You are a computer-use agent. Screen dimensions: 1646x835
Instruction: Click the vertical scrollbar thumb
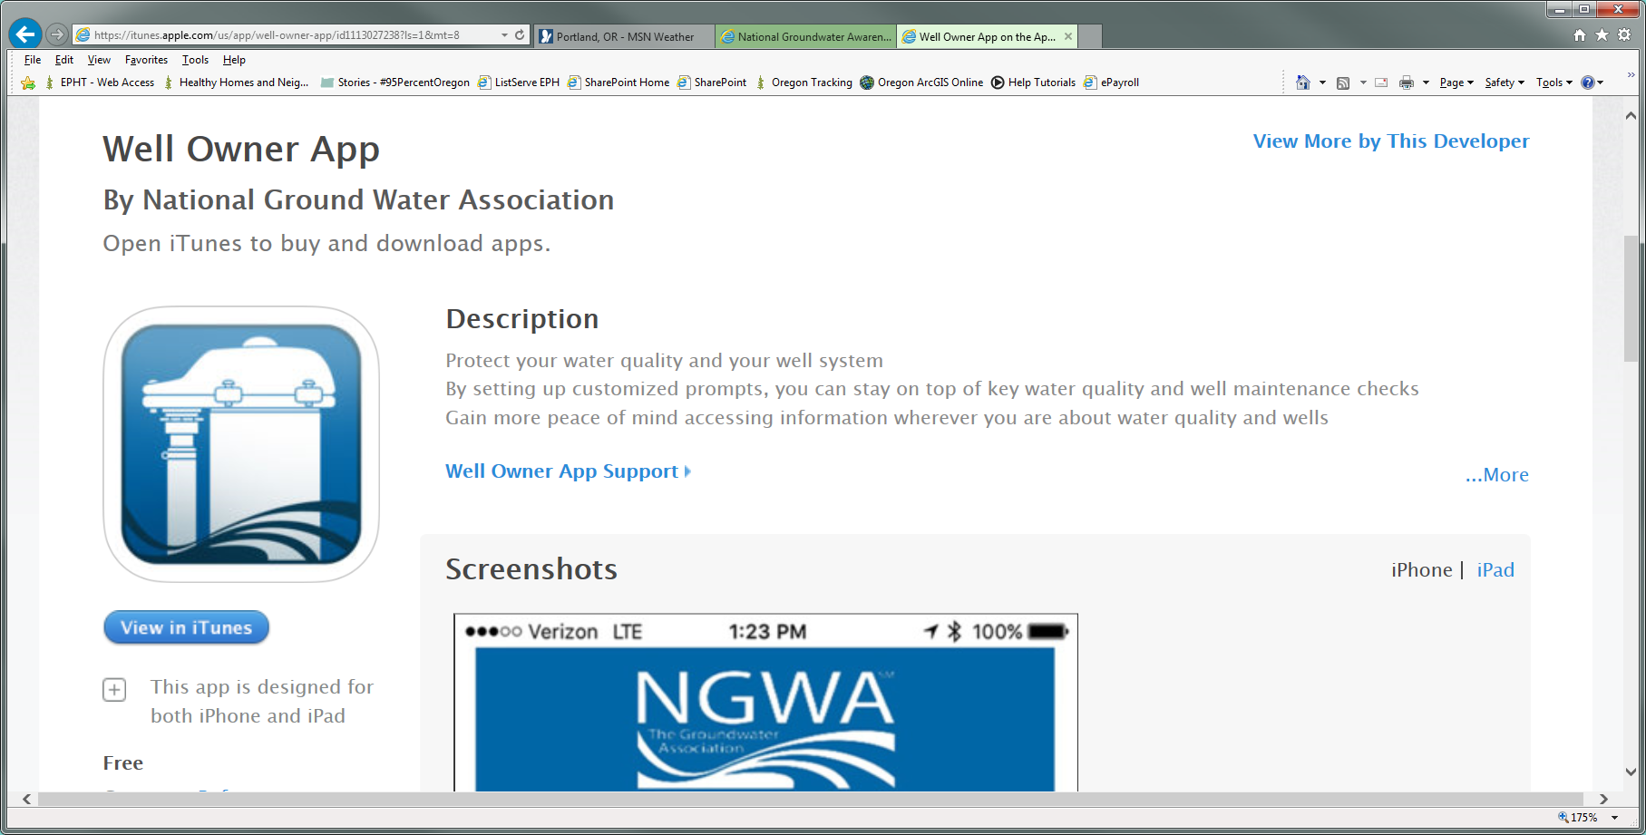point(1631,299)
